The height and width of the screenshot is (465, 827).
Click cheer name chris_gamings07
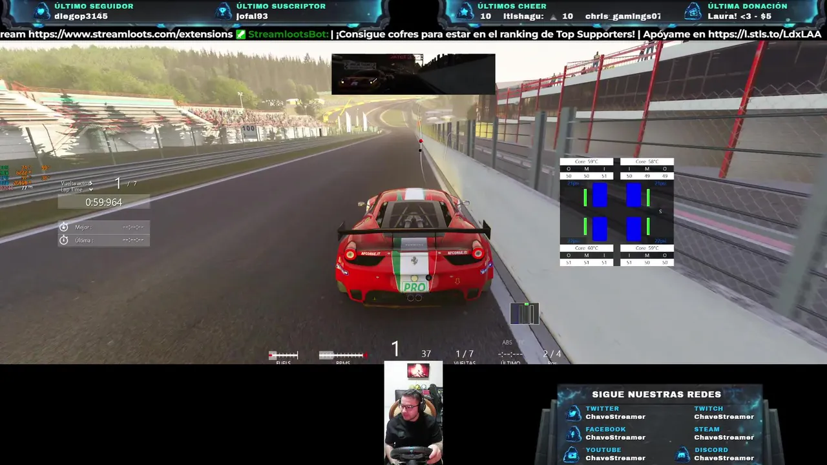(623, 16)
